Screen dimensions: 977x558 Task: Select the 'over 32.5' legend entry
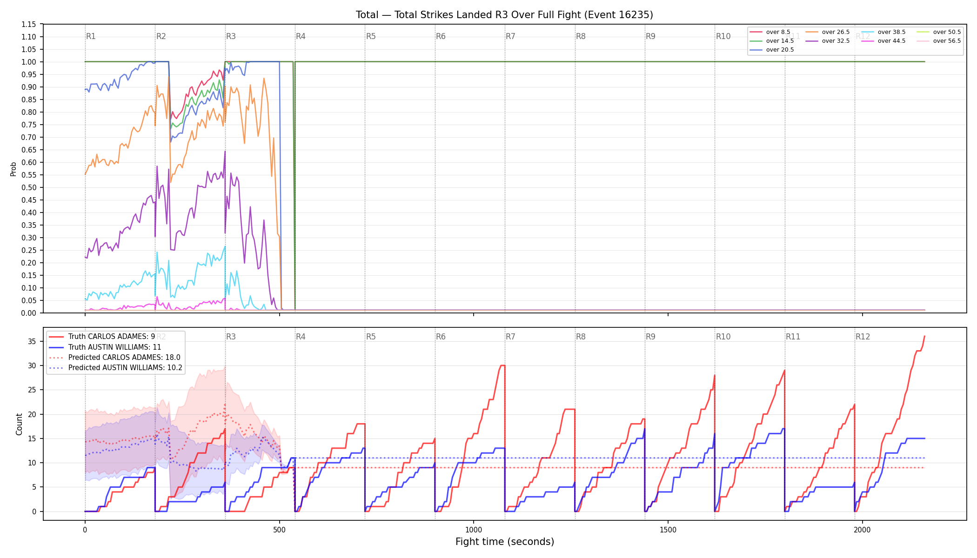click(x=828, y=41)
